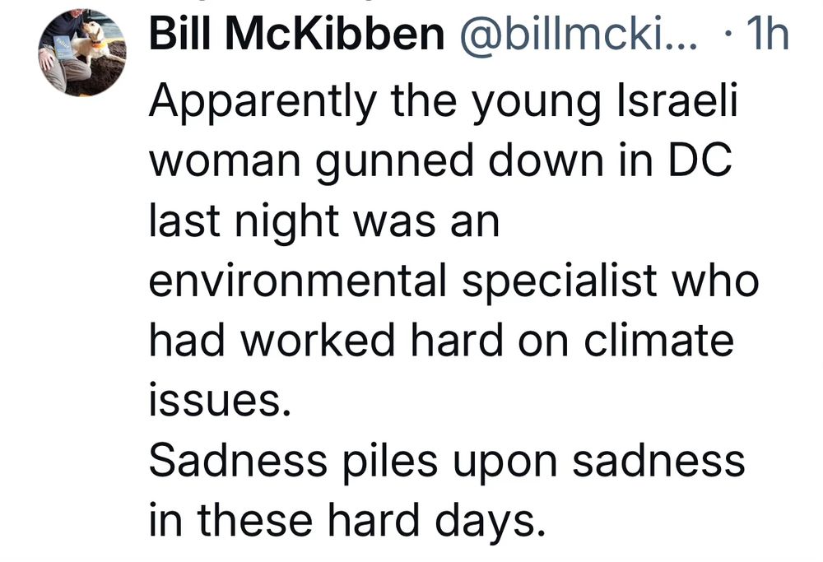The width and height of the screenshot is (823, 562).
Task: Click the line "woman gunned down in DC"
Action: 440,163
